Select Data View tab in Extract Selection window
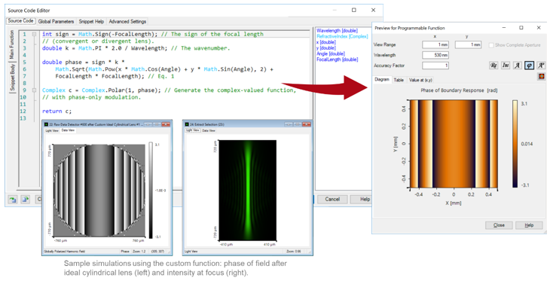This screenshot has width=550, height=281. [209, 130]
